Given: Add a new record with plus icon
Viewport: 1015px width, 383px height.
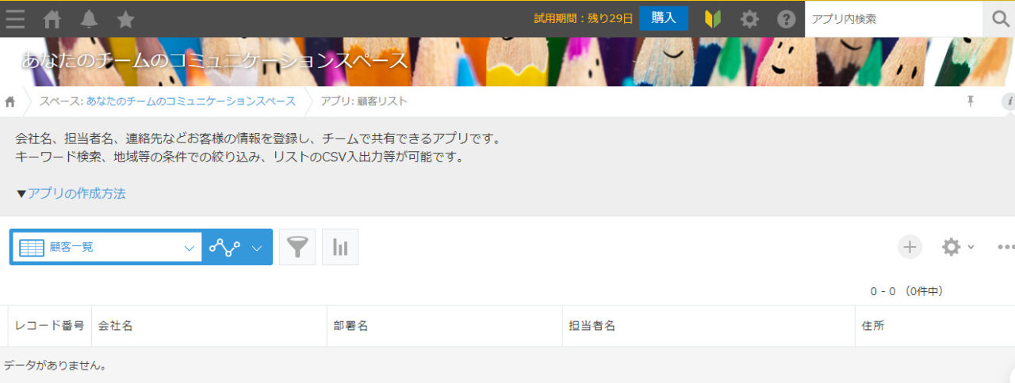Looking at the screenshot, I should pos(910,247).
